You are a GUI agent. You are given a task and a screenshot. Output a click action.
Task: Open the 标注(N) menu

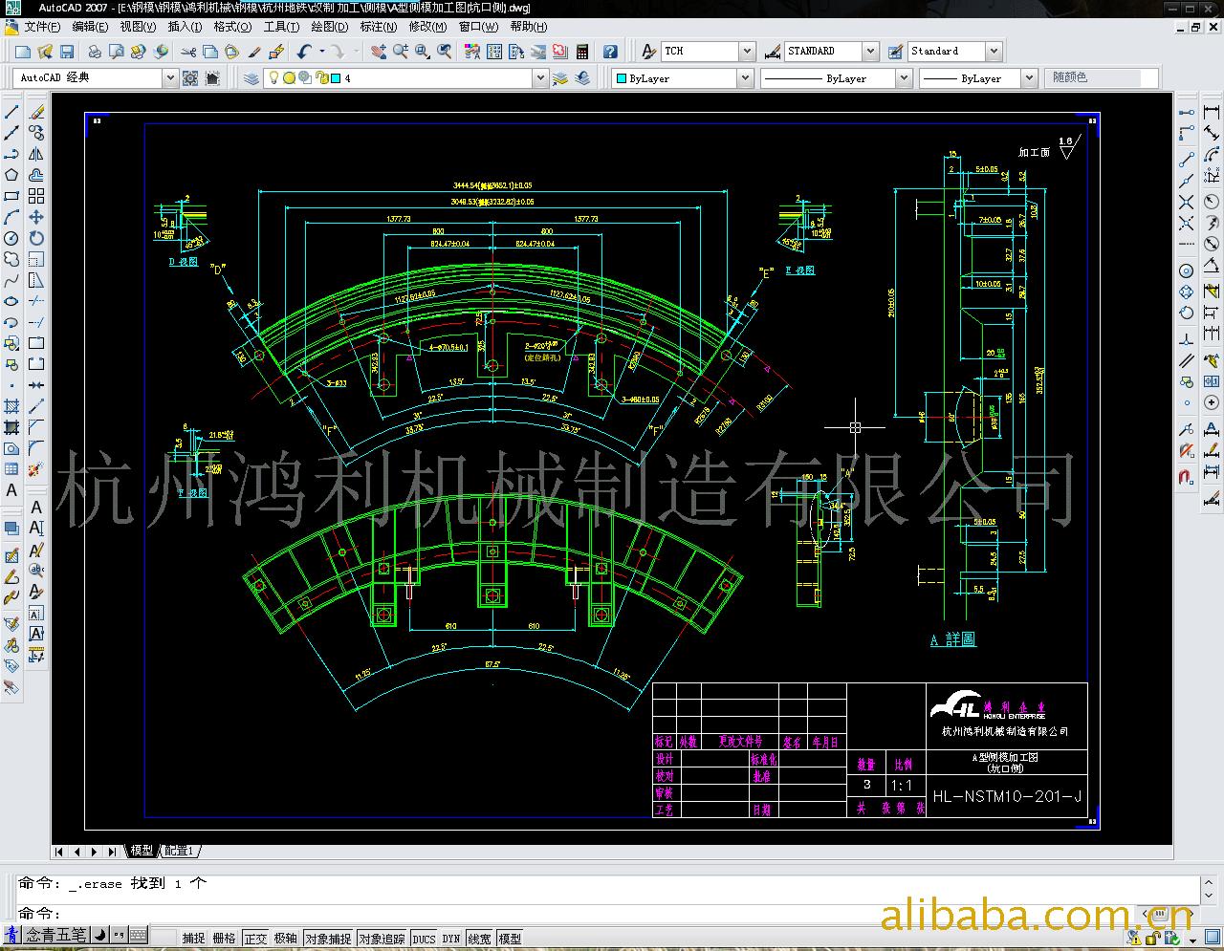tap(379, 27)
